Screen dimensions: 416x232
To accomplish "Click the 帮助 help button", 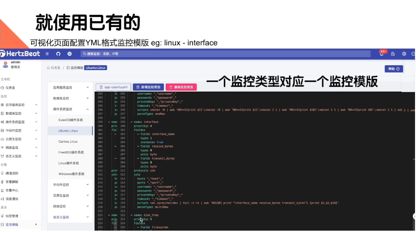I will (394, 69).
